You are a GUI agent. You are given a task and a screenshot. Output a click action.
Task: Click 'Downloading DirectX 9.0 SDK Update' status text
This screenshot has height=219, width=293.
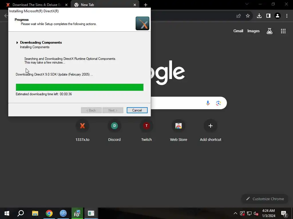pos(54,74)
